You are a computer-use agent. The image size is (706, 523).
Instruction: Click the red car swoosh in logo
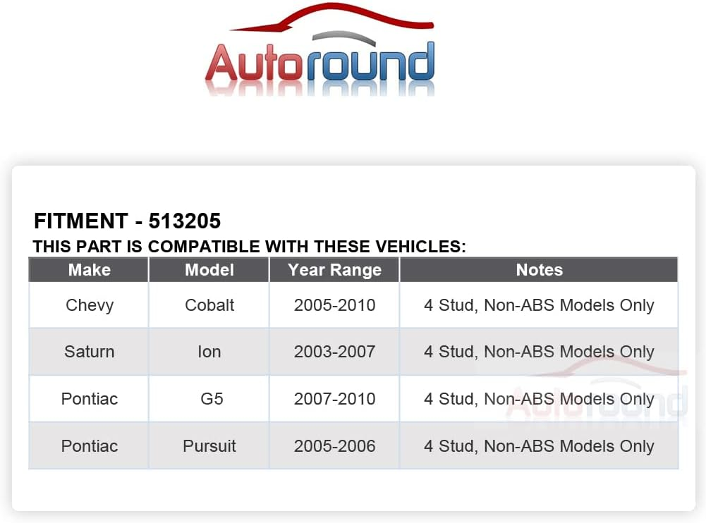tap(331, 17)
